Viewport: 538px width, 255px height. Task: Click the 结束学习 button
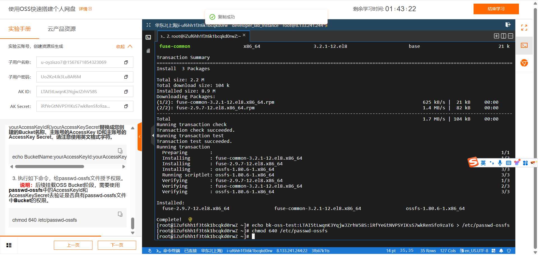point(496,9)
